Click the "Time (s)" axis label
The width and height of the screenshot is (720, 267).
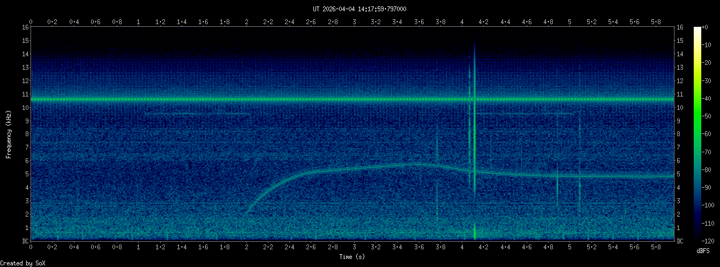tap(353, 257)
